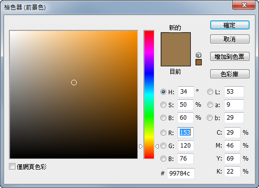
Task: Click the web-safe color cube warning icon
Action: pos(198,55)
